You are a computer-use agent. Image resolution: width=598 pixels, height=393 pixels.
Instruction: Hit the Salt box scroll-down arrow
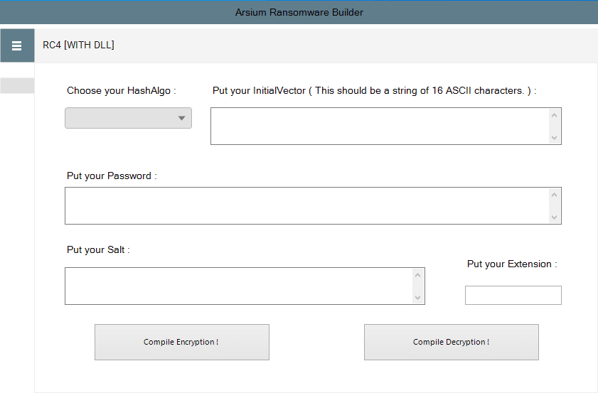click(x=417, y=298)
